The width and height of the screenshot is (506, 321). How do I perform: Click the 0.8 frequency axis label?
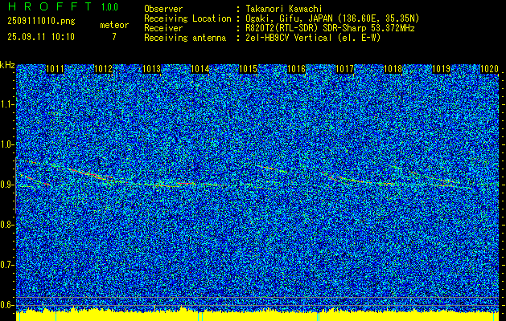pyautogui.click(x=6, y=225)
